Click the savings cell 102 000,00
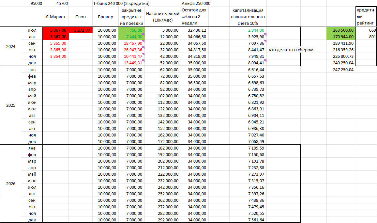 [x=163, y=96]
